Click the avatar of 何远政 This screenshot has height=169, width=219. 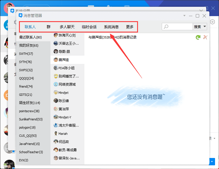pos(56,142)
